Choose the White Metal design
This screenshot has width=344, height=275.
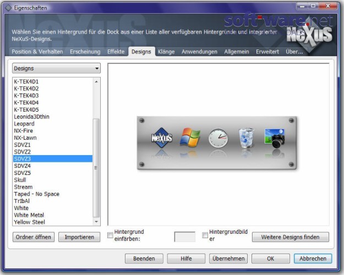coord(53,215)
